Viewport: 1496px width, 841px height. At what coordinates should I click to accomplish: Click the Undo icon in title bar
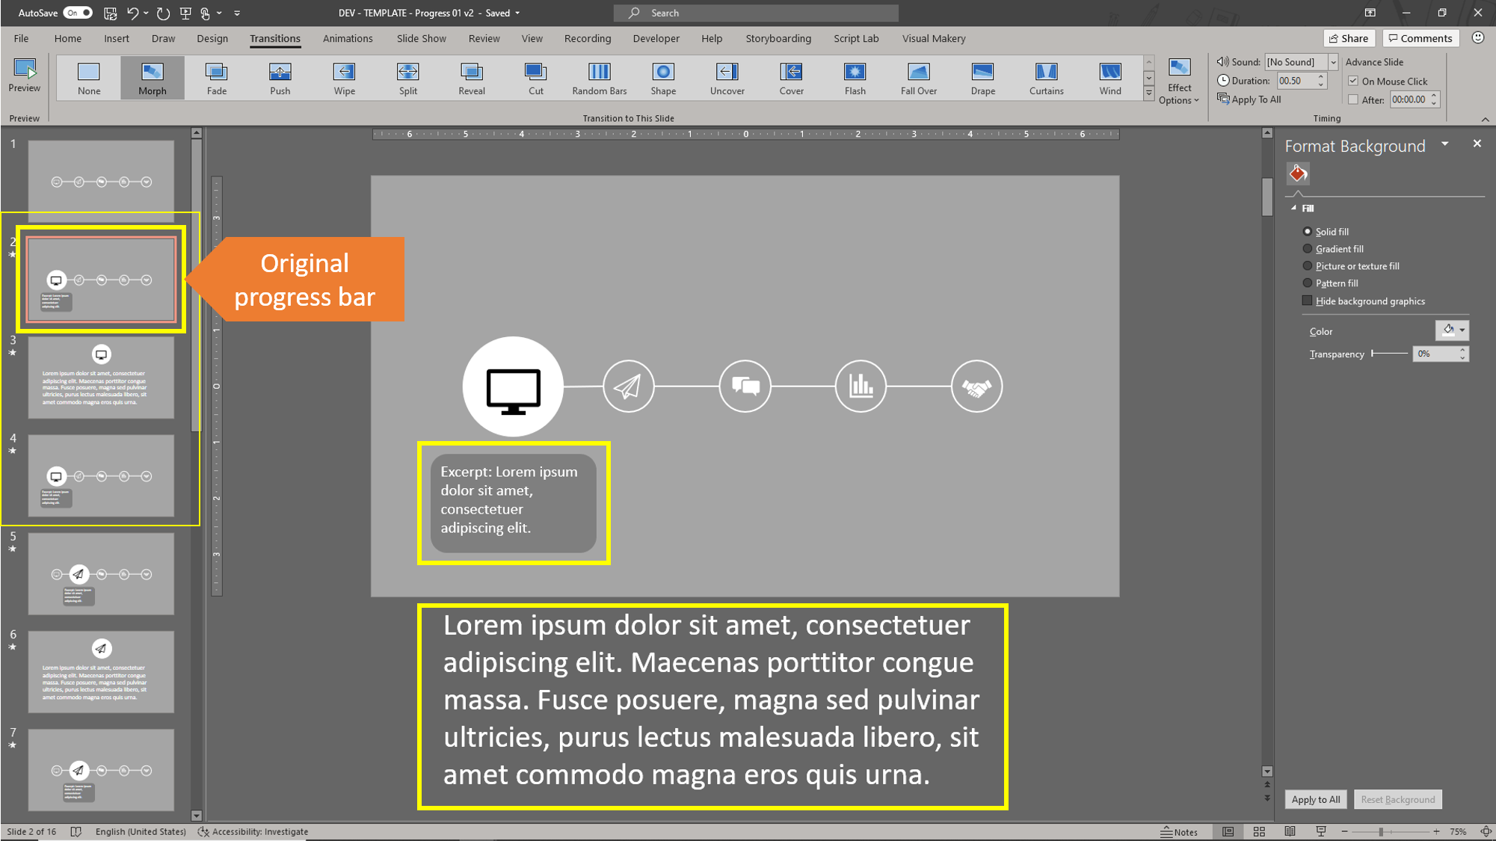pyautogui.click(x=132, y=13)
